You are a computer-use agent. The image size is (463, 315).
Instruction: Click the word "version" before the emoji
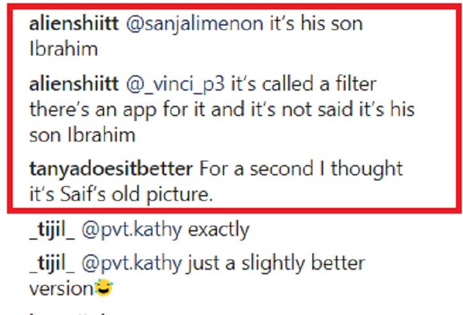coord(61,288)
